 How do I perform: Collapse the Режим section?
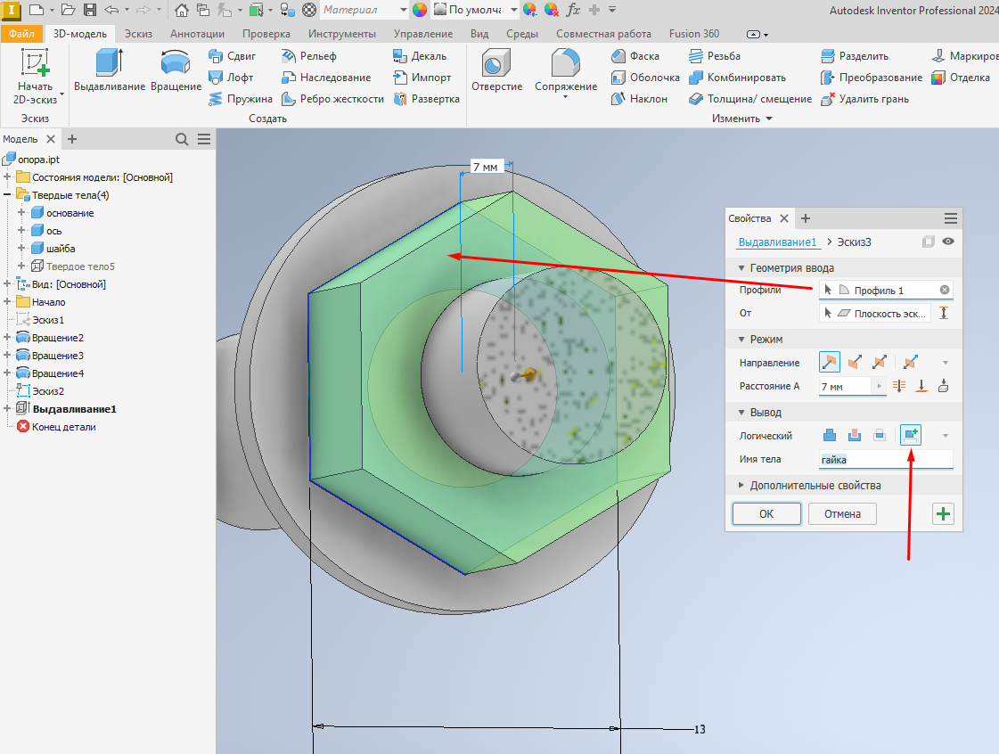[x=741, y=339]
